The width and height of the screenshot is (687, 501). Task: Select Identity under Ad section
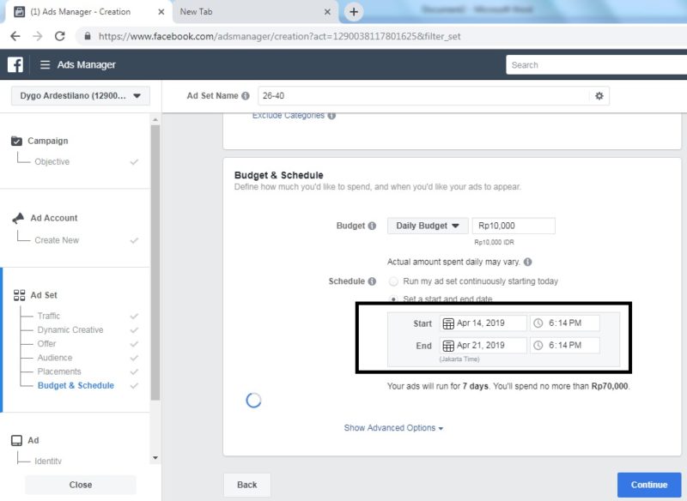[x=48, y=461]
